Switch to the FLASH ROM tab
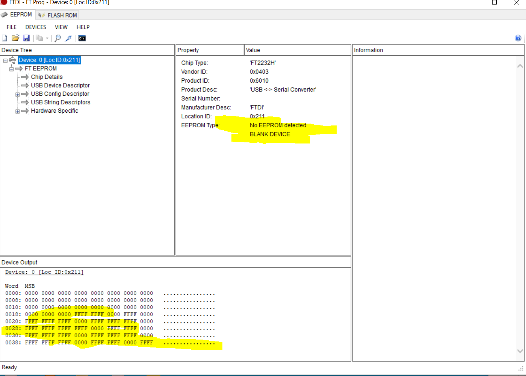526x376 pixels. 57,15
